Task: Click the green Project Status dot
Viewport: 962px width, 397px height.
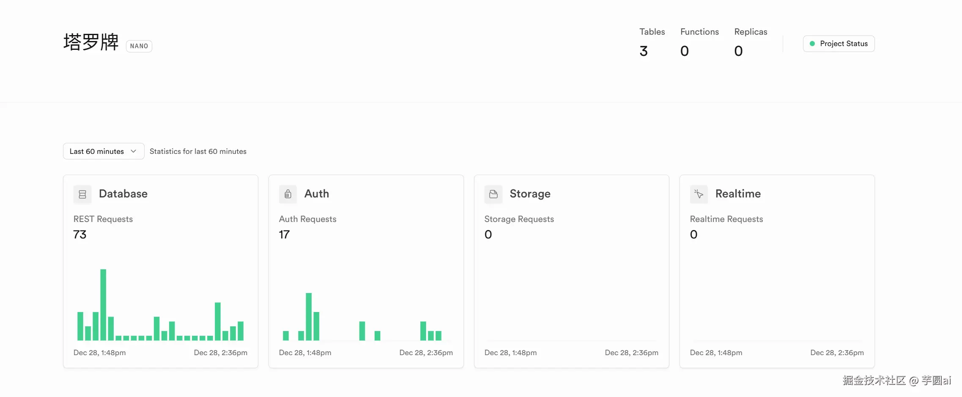Action: [x=812, y=44]
